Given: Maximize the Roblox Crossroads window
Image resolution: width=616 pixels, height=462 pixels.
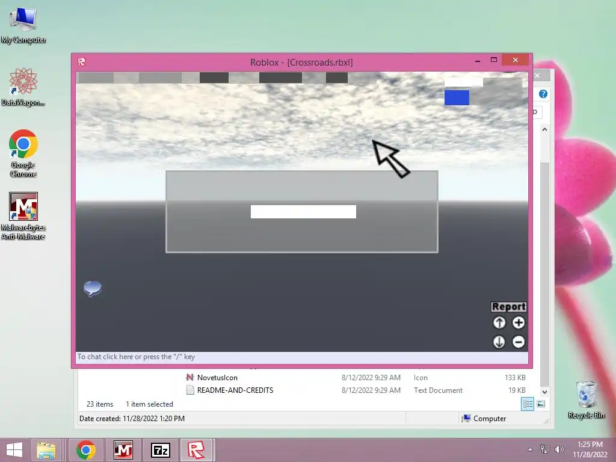Looking at the screenshot, I should pyautogui.click(x=494, y=60).
